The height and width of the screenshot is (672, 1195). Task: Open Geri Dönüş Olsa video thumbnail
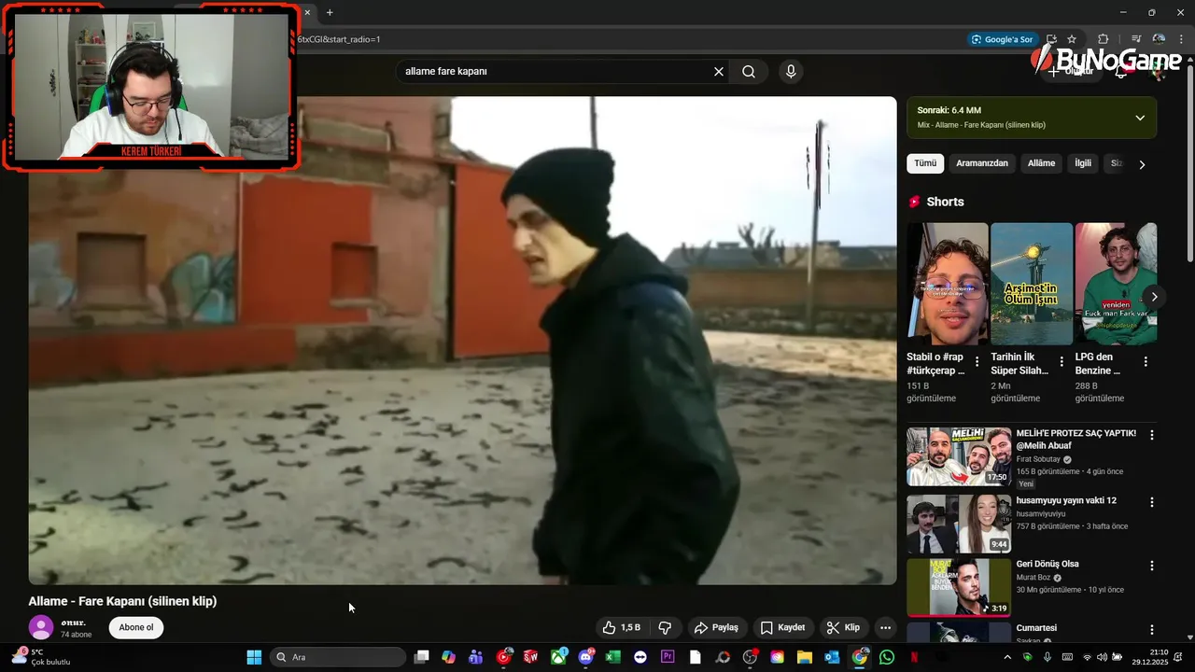[959, 588]
